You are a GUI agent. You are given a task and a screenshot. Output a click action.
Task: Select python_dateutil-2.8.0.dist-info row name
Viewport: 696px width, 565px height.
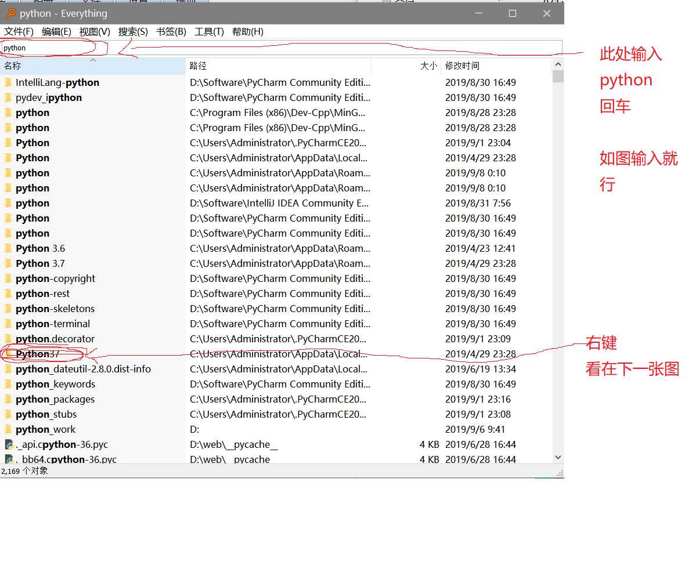84,369
